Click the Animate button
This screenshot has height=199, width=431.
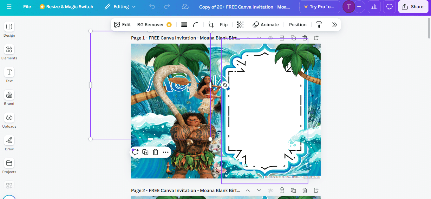266,25
